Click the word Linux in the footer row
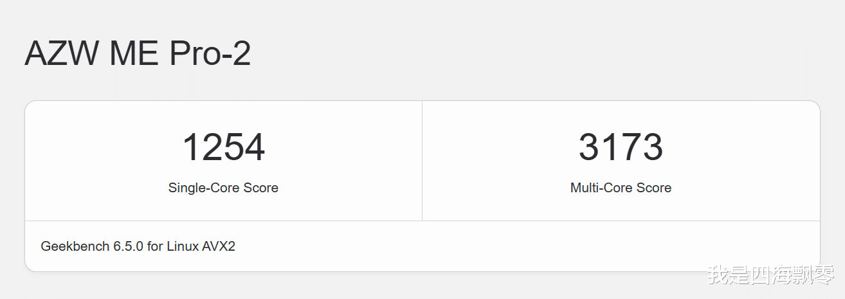The height and width of the screenshot is (299, 845). tap(183, 246)
